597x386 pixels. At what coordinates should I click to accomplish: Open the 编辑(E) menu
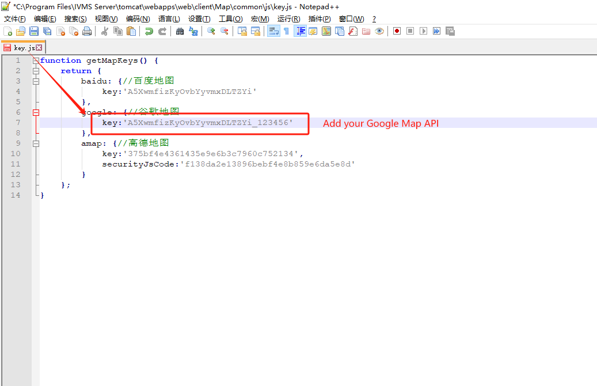(x=45, y=18)
